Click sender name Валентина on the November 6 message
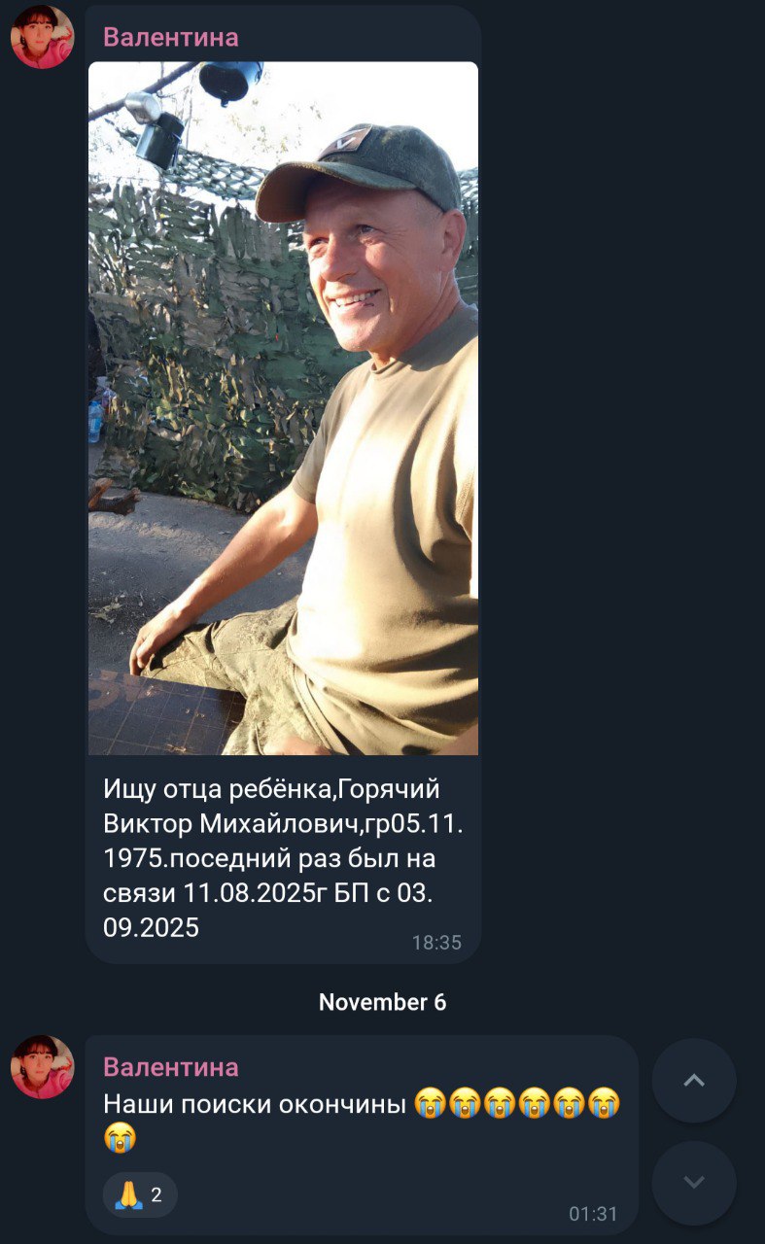 171,1067
